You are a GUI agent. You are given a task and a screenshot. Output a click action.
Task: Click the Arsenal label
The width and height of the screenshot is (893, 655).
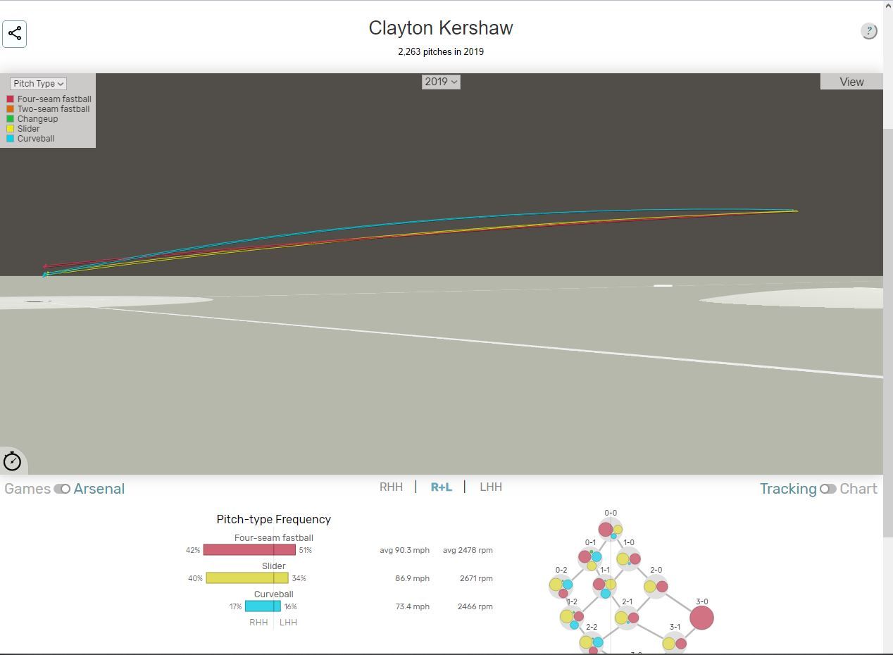(99, 489)
